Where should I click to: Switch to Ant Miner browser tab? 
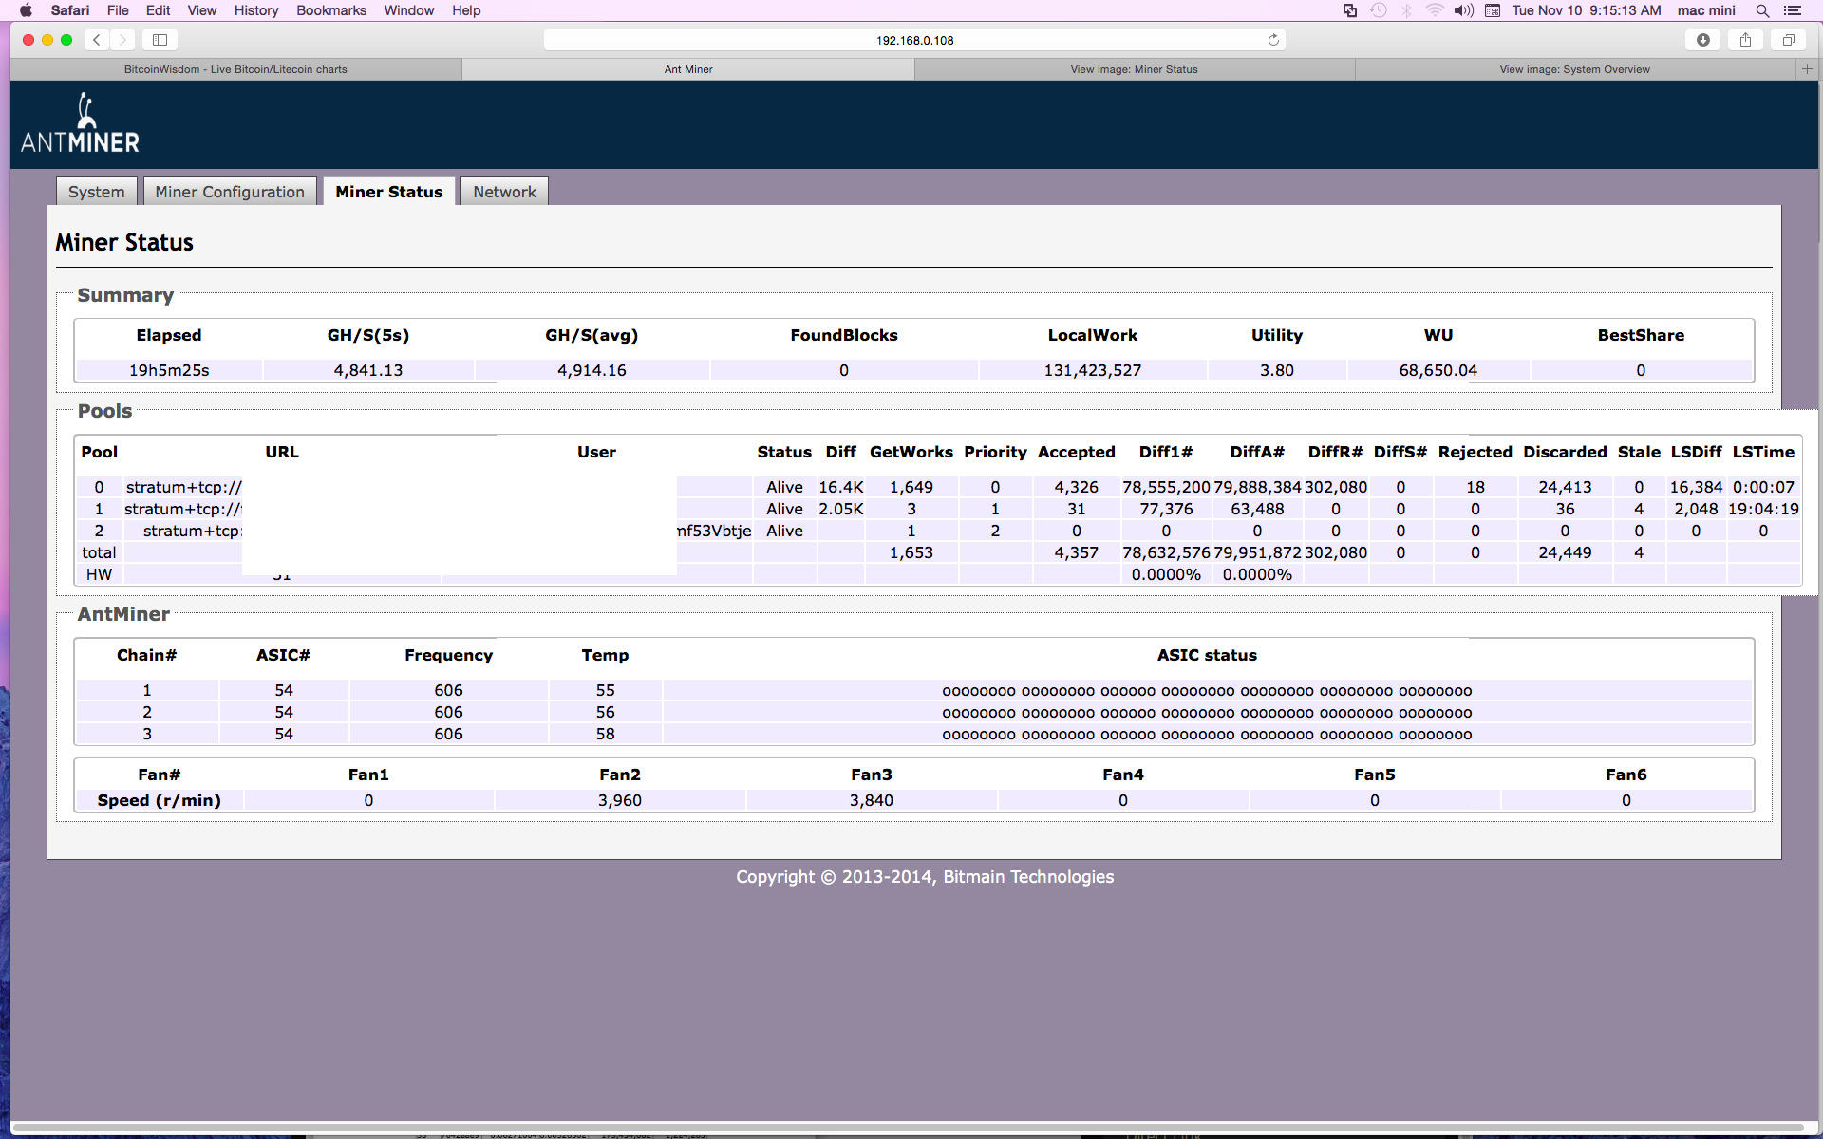coord(688,69)
